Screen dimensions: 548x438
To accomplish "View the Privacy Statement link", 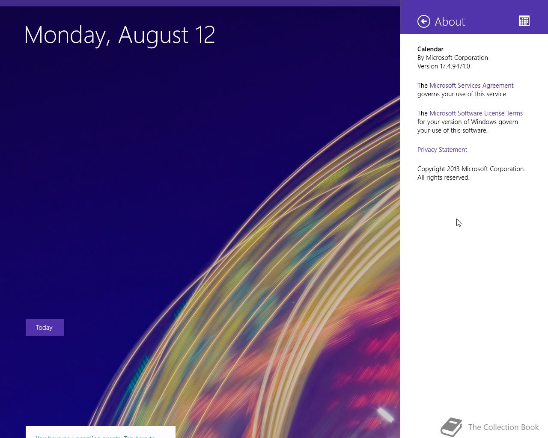I will point(442,150).
